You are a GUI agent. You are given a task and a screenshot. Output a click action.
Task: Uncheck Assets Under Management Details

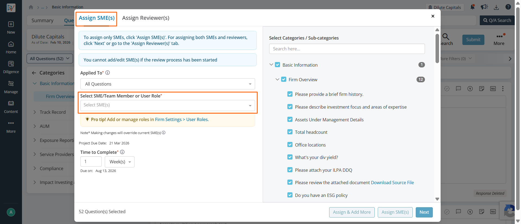tap(290, 119)
